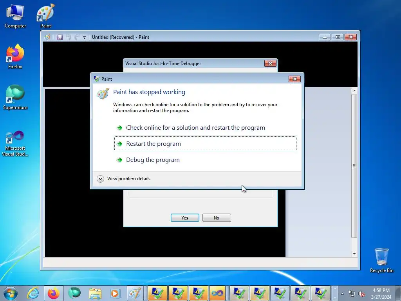
Task: Open the Computer desktop icon
Action: coord(15,16)
